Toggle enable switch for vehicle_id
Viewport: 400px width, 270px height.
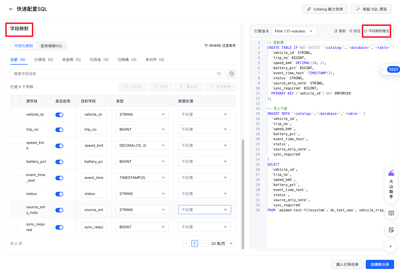pyautogui.click(x=59, y=115)
